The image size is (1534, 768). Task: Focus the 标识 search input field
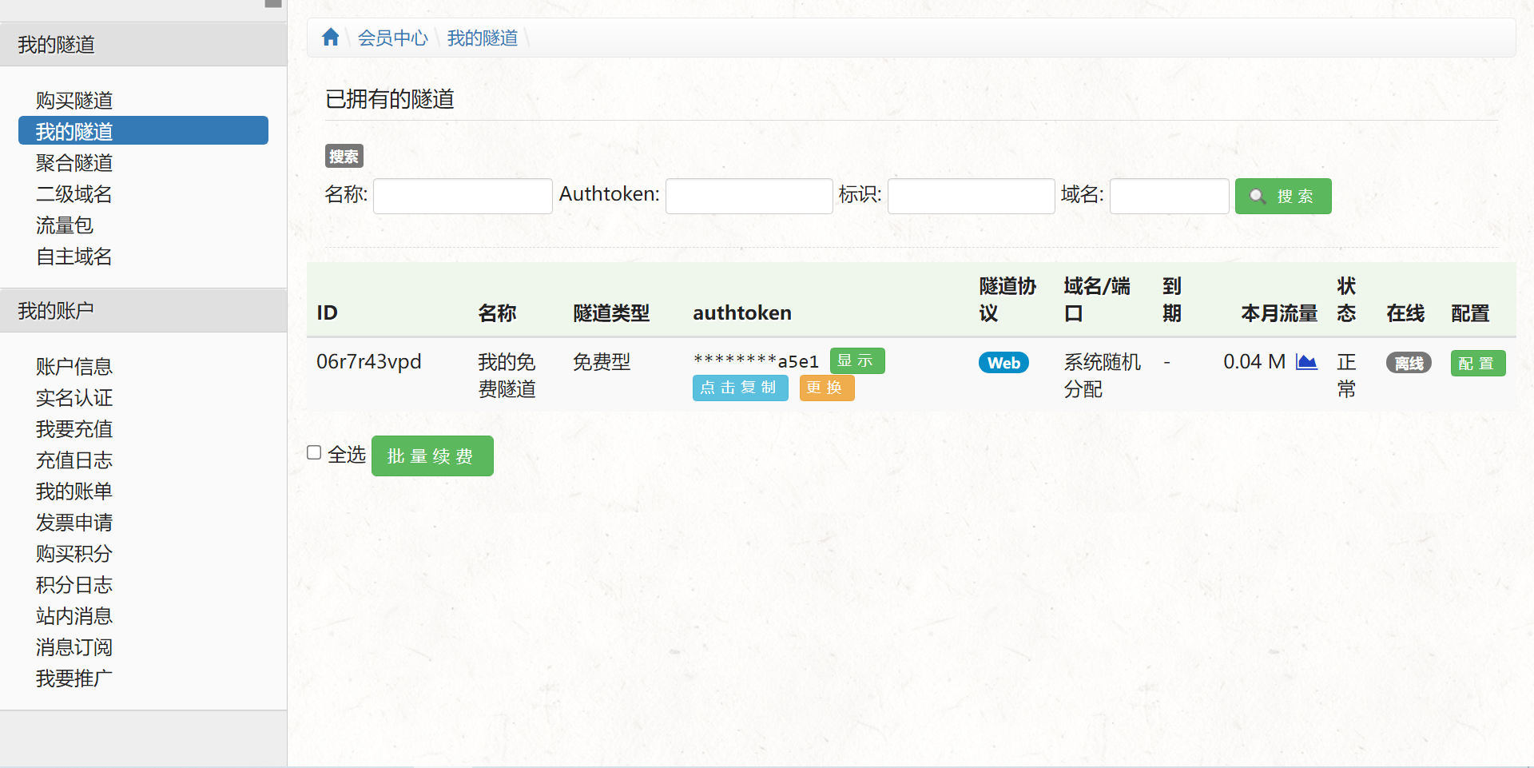click(x=972, y=196)
